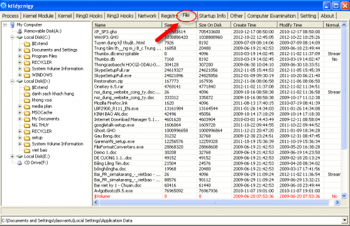
Task: Click the Local Disk(D:) drive icon
Action: (20, 81)
